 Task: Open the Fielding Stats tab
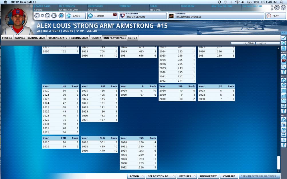pyautogui.click(x=79, y=38)
